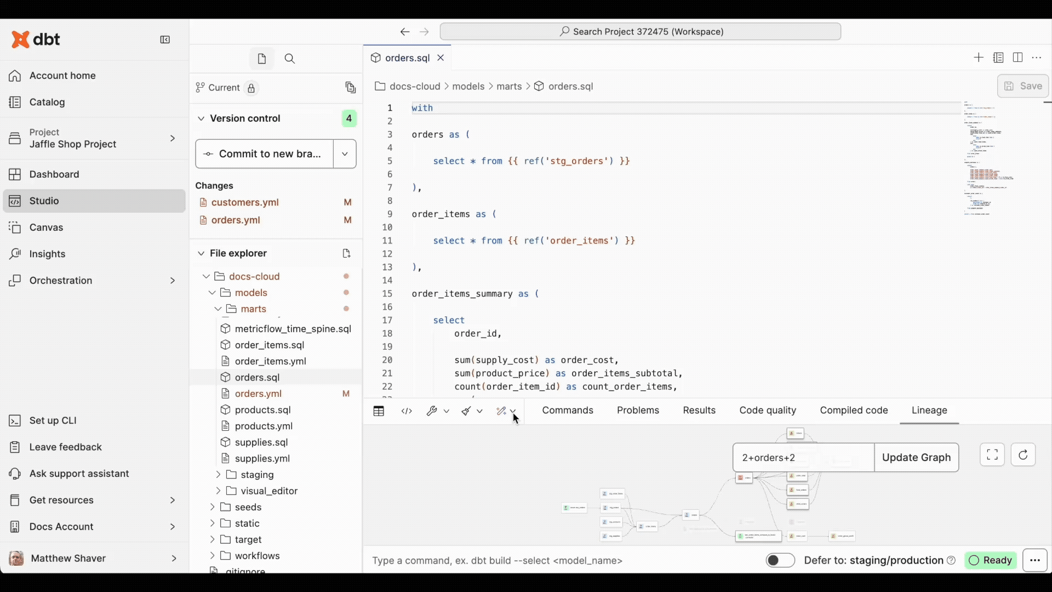The image size is (1052, 592).
Task: Collapse the Version control section
Action: [x=201, y=118]
